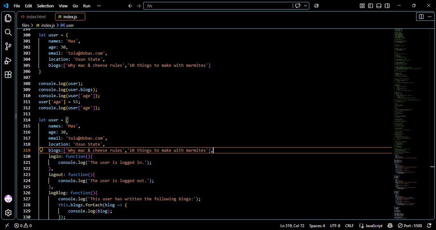Click the lightbulb code action on line 319
The image size is (436, 230).
(x=41, y=150)
